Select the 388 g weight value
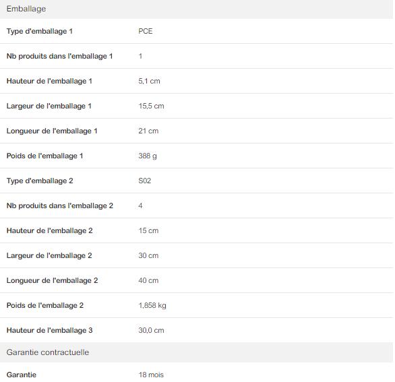395x382 pixels. coord(148,156)
